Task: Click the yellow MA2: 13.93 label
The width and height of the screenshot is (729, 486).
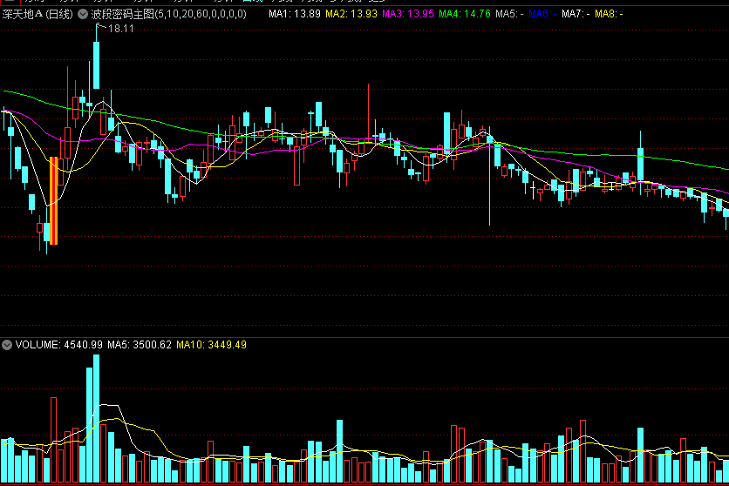Action: 351,14
